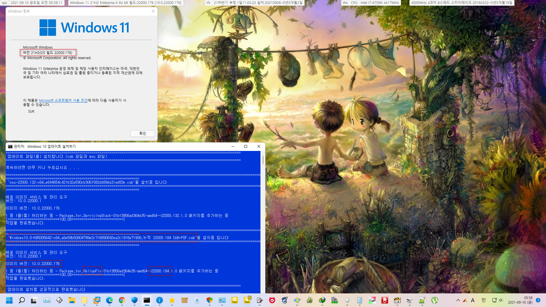Open the yellow sticky notes taskbar icon
This screenshot has height=307, width=546.
click(x=84, y=300)
